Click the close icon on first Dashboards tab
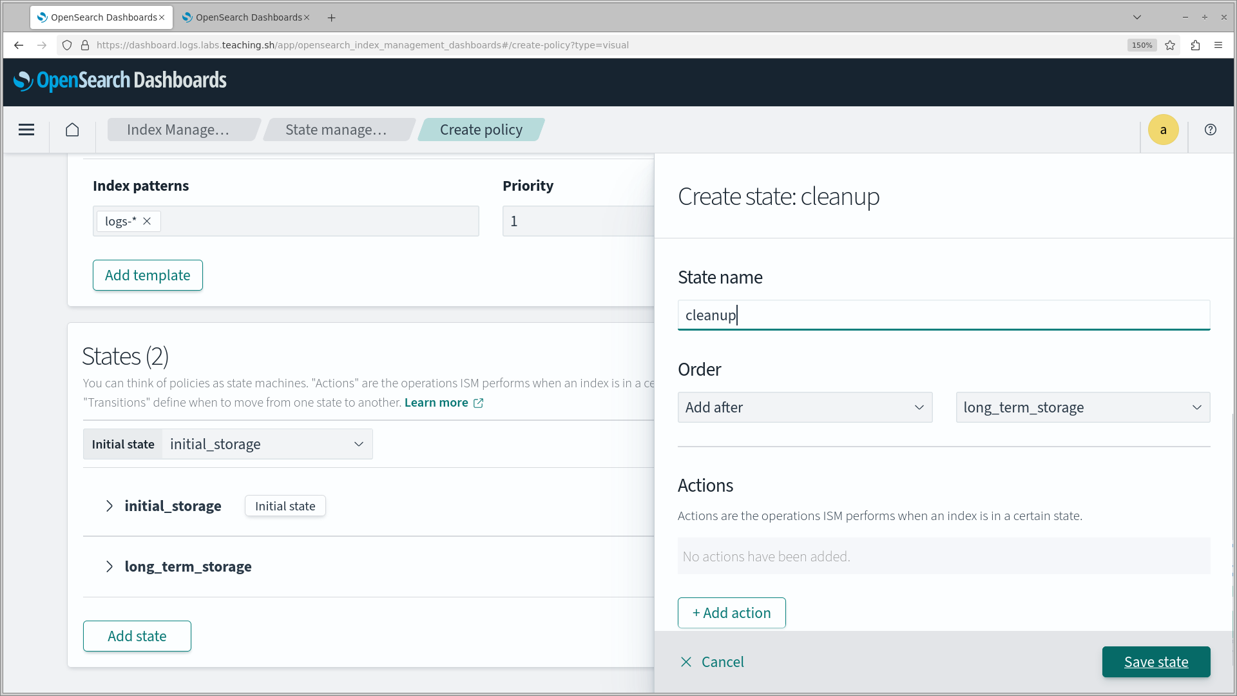 pos(162,17)
